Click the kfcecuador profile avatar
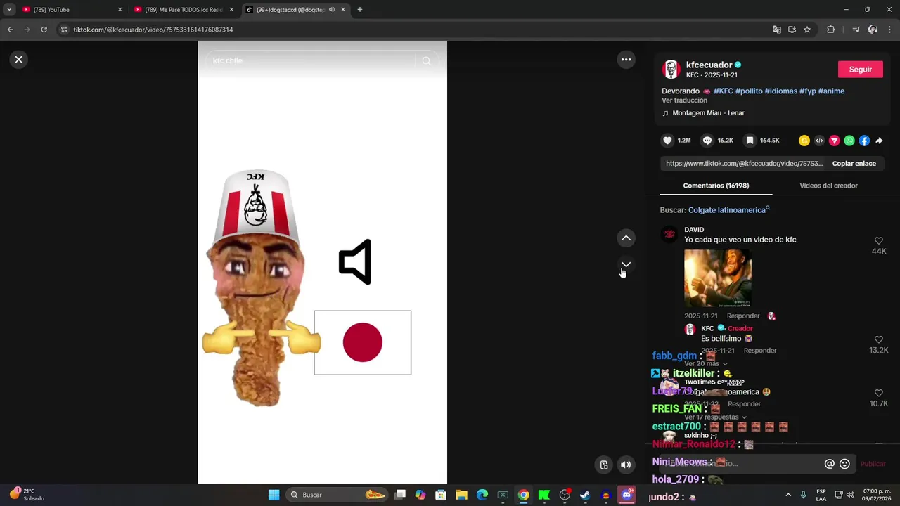 coord(671,70)
